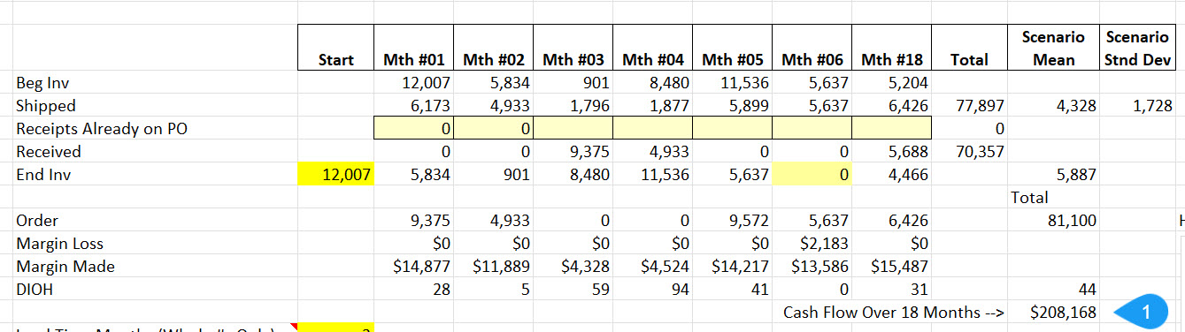
Task: Select Margin Made Mth #18 value $15,487
Action: 891,267
